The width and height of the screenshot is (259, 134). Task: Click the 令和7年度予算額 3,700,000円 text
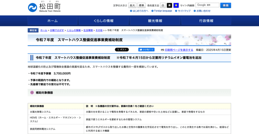point(51,74)
